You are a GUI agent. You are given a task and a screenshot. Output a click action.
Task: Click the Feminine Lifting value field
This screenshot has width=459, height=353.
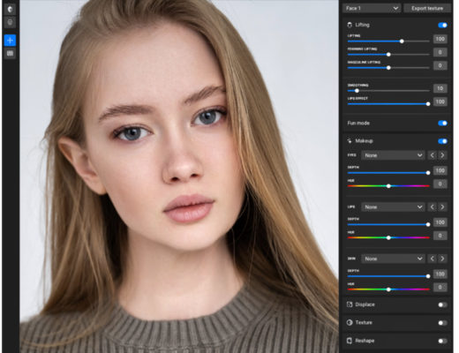(x=440, y=52)
